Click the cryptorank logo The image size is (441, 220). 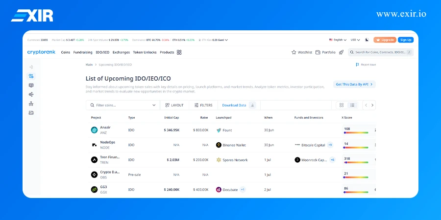41,52
